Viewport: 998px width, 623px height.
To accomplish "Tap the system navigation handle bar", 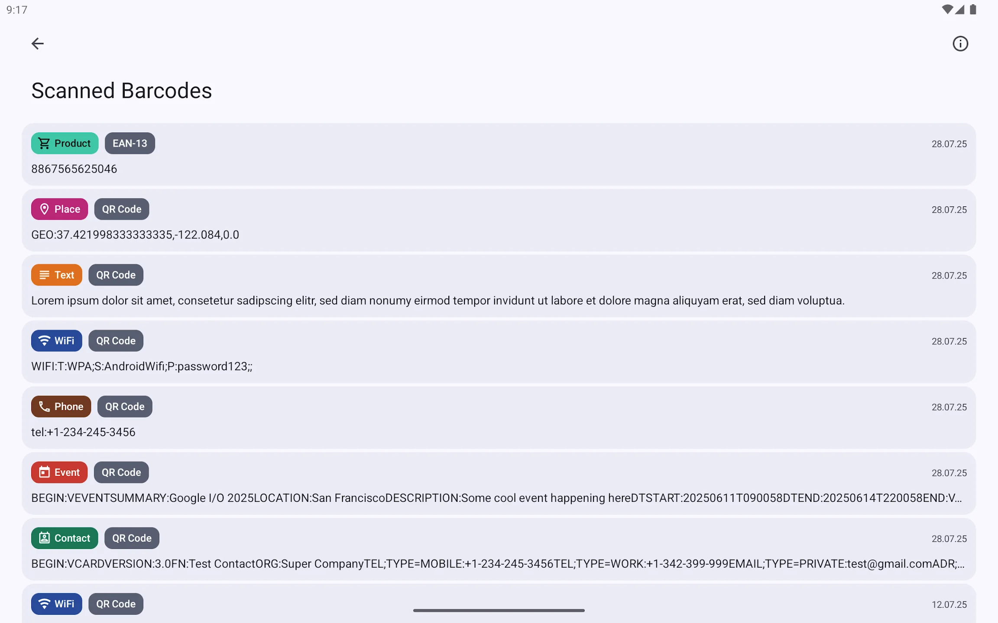I will point(499,610).
